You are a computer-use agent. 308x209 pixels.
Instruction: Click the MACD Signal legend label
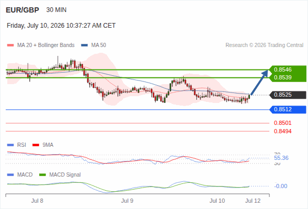point(65,175)
